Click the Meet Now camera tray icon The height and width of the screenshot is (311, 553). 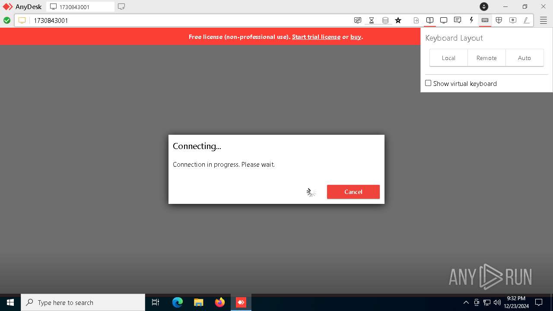tap(477, 302)
